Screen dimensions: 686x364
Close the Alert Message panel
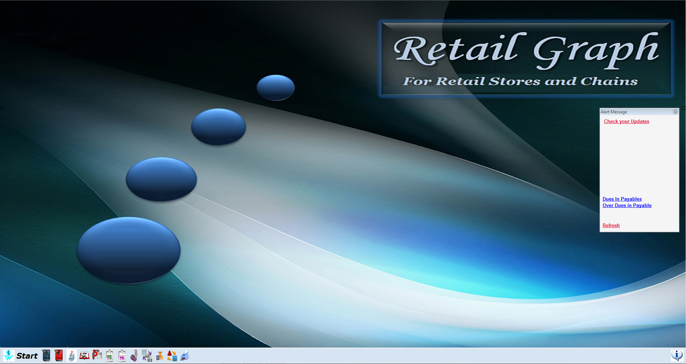pos(675,112)
